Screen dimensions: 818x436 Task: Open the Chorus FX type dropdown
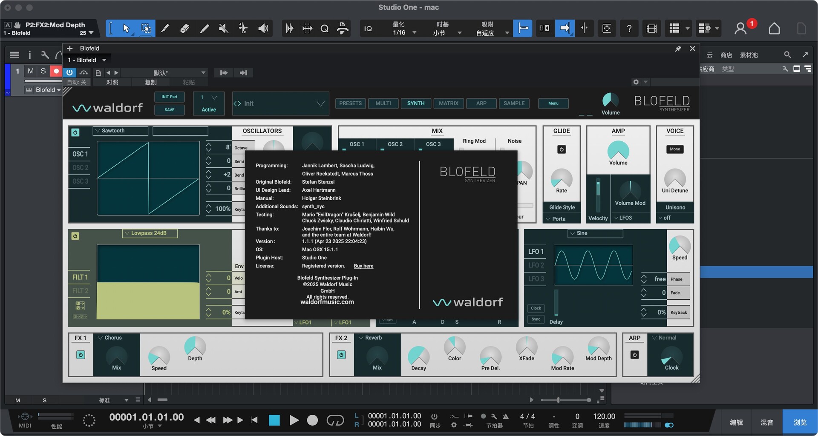point(117,338)
